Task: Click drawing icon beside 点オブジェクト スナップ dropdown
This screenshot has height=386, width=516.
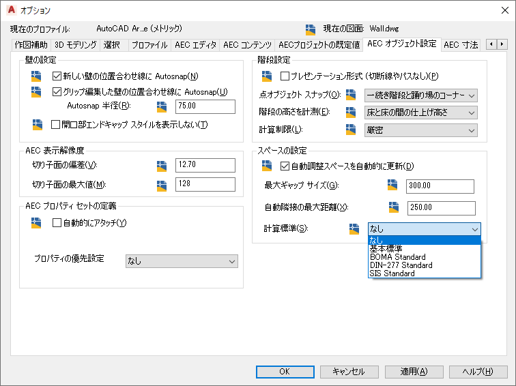Action: [x=351, y=95]
